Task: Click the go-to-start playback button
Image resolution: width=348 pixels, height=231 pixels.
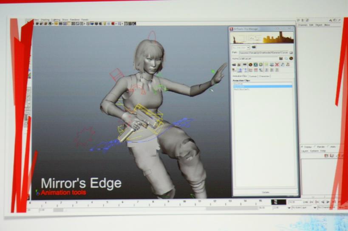Action: (x=306, y=202)
